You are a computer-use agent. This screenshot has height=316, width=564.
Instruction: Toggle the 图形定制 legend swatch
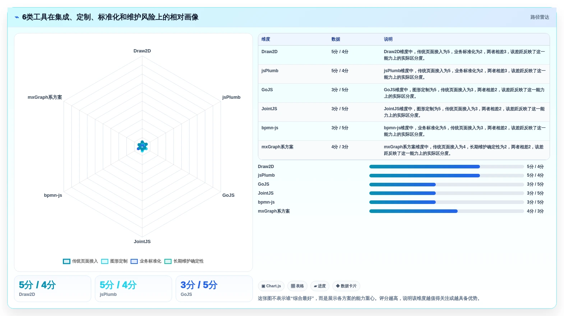pos(105,261)
